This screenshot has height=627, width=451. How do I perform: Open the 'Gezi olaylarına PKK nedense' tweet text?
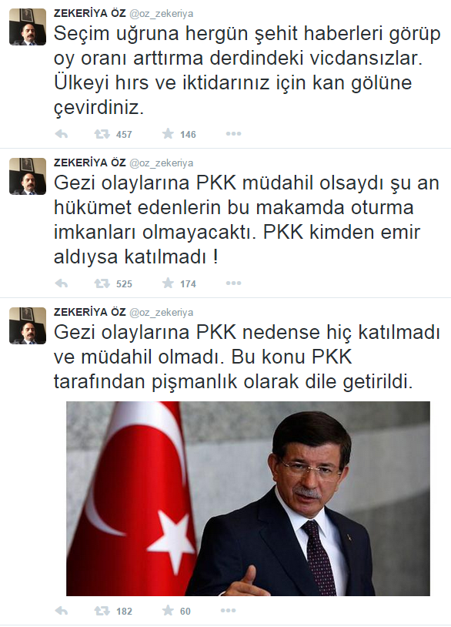click(247, 357)
